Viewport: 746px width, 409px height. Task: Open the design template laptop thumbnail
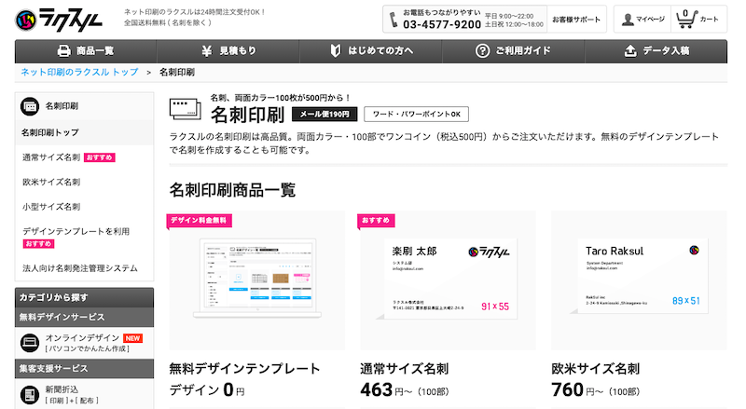[x=257, y=280]
